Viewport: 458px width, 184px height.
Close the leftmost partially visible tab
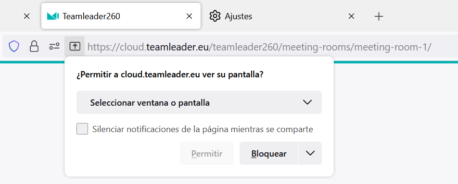[26, 16]
